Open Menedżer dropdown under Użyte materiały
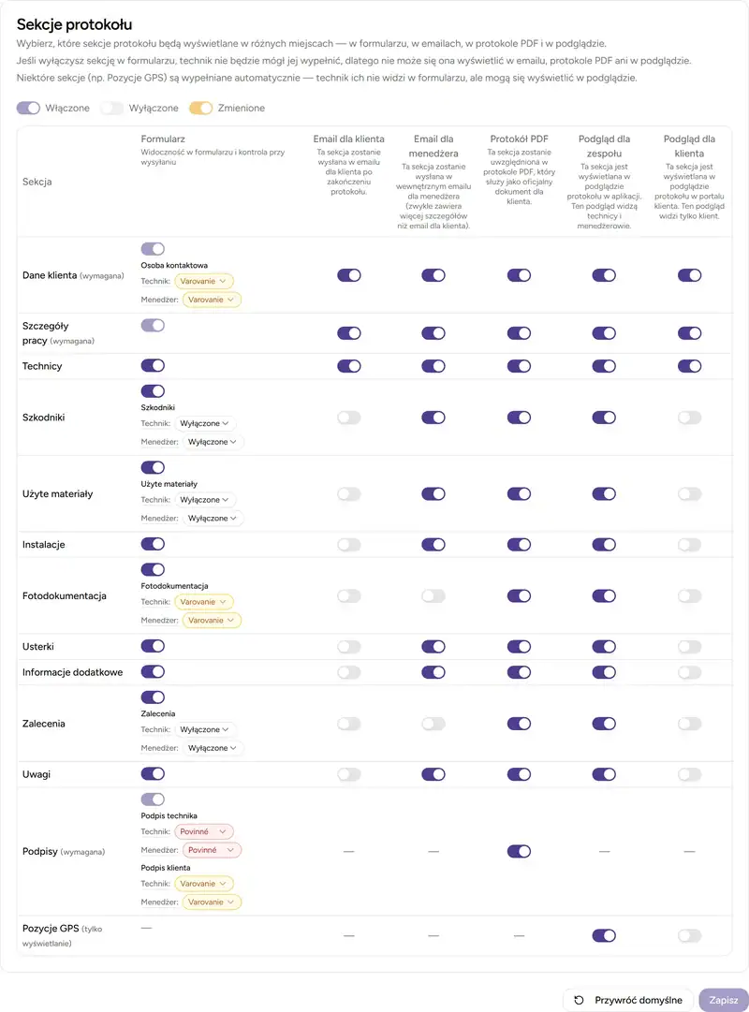This screenshot has width=749, height=1012. (x=213, y=518)
